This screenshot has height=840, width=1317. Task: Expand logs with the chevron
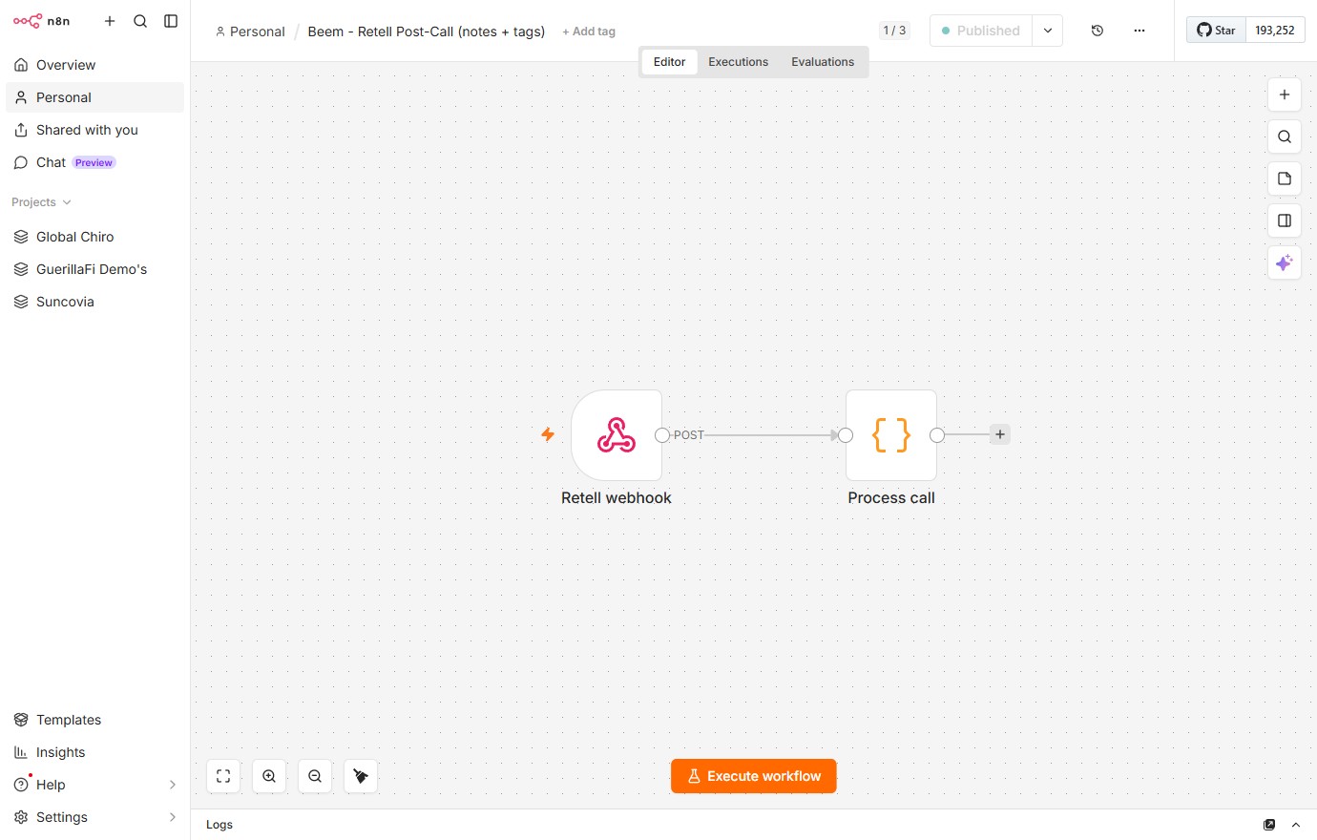click(1296, 825)
